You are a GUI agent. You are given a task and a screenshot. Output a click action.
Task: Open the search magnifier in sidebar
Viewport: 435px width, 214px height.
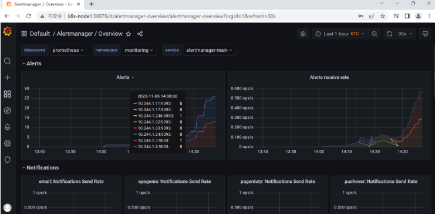point(8,61)
